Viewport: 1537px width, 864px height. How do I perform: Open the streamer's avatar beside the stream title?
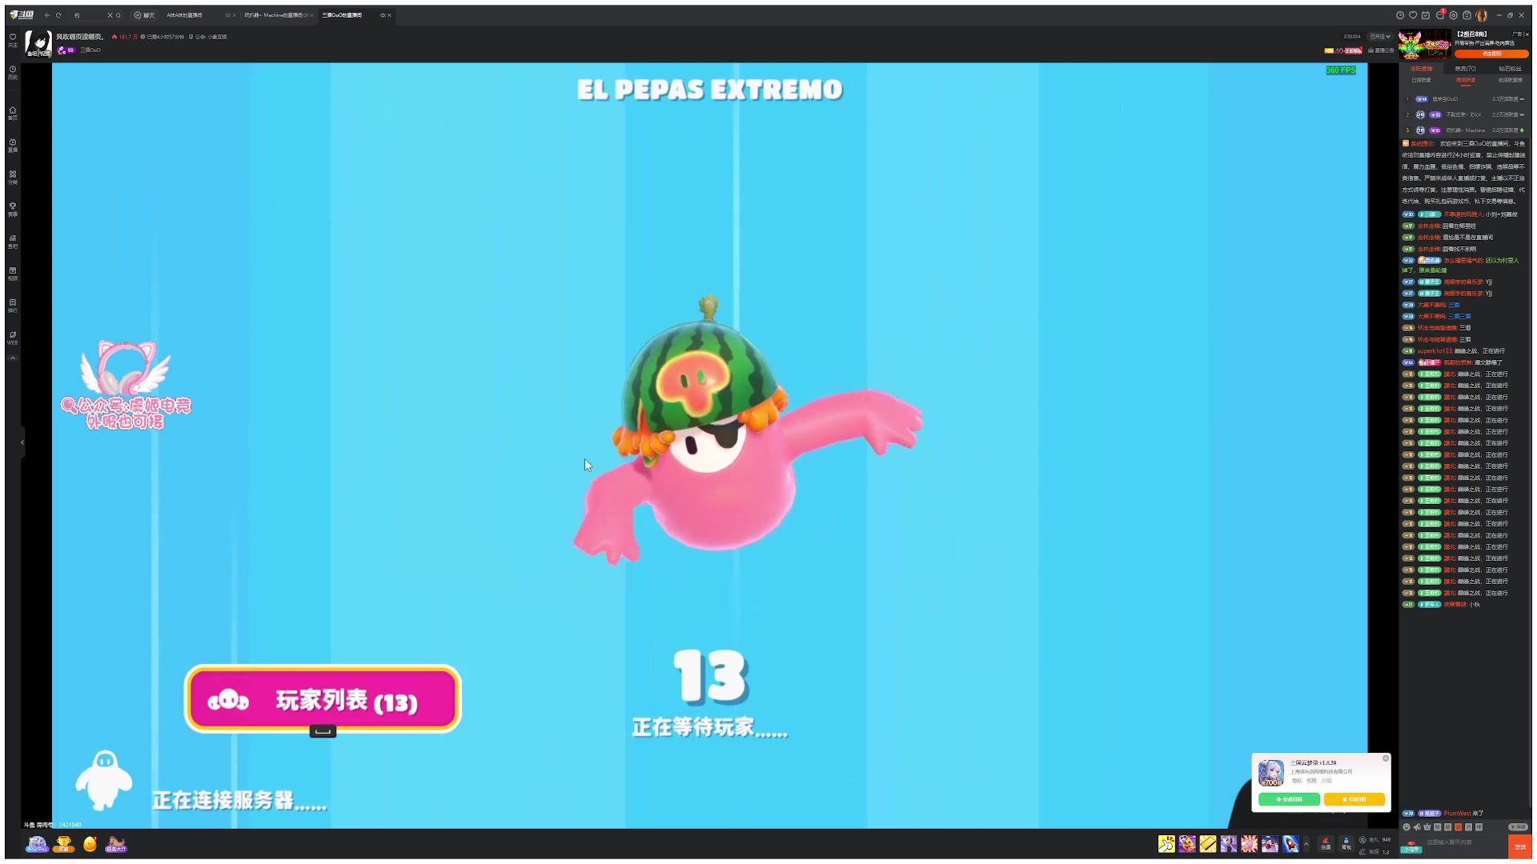pyautogui.click(x=38, y=43)
